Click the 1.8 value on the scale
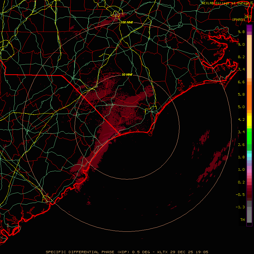This screenshot has width=254, height=254. 241,157
